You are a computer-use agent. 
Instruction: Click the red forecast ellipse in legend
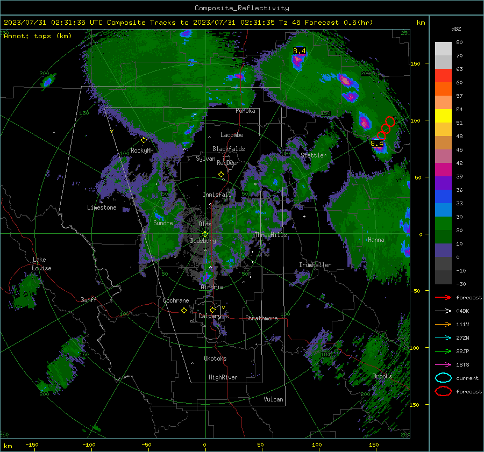(x=443, y=391)
